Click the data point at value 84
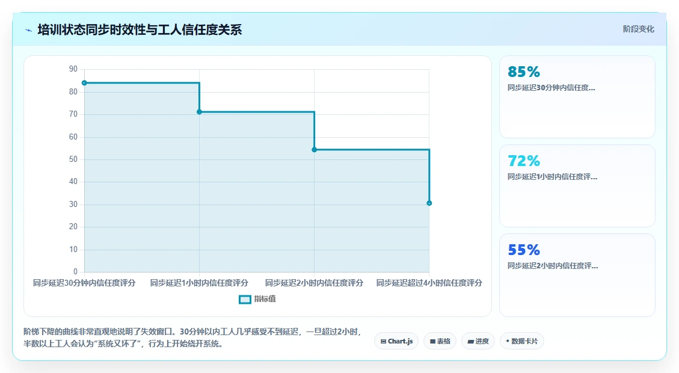 (x=84, y=83)
